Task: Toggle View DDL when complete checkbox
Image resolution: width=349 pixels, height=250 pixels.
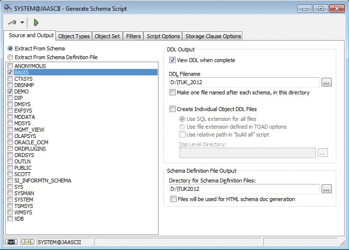Action: click(172, 60)
